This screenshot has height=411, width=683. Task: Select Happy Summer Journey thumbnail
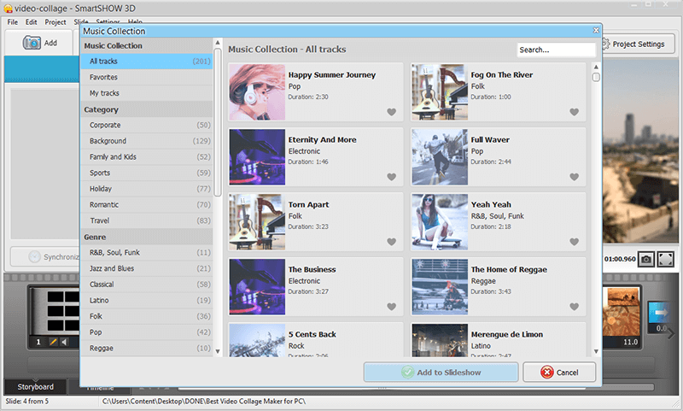click(x=257, y=92)
